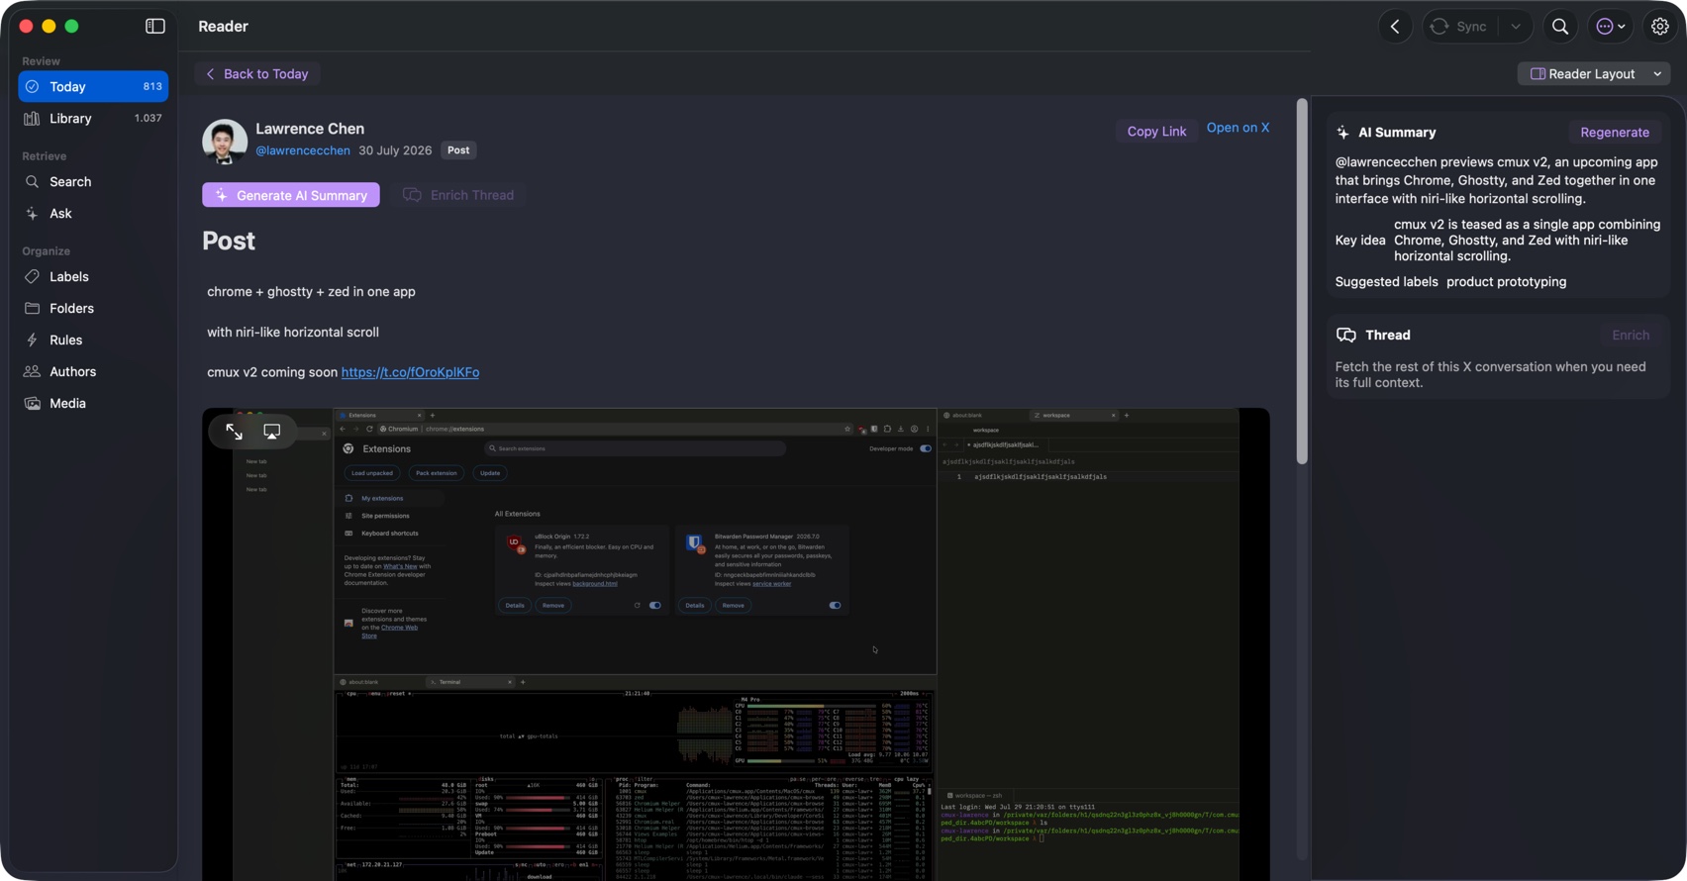The image size is (1687, 881).
Task: Click the magnifier icon in the top toolbar
Action: point(1560,27)
